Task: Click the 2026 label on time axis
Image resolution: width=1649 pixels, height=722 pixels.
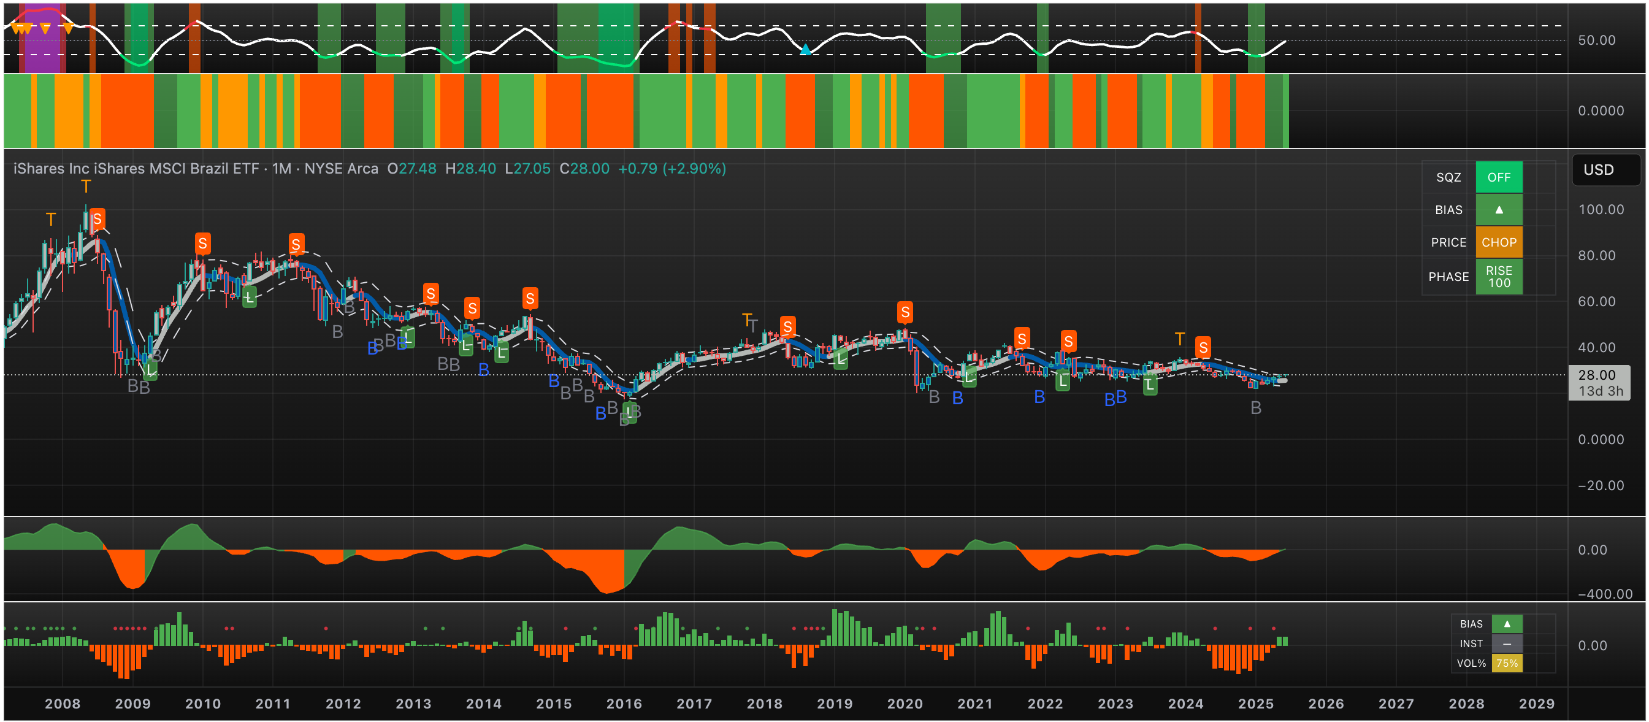Action: point(1326,704)
